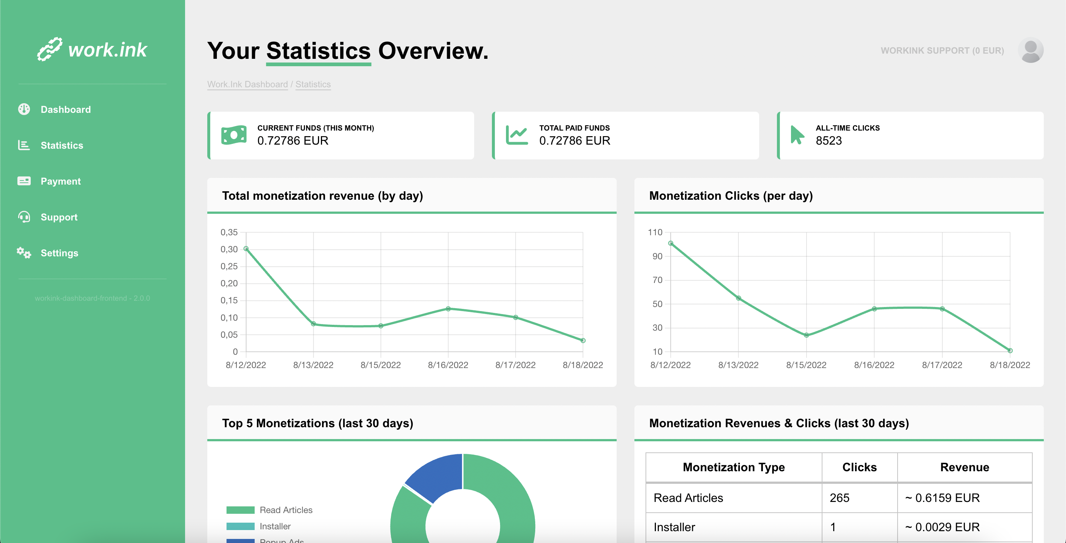The image size is (1066, 543).
Task: Select clicks data point for 8/15/2022
Action: tap(807, 335)
